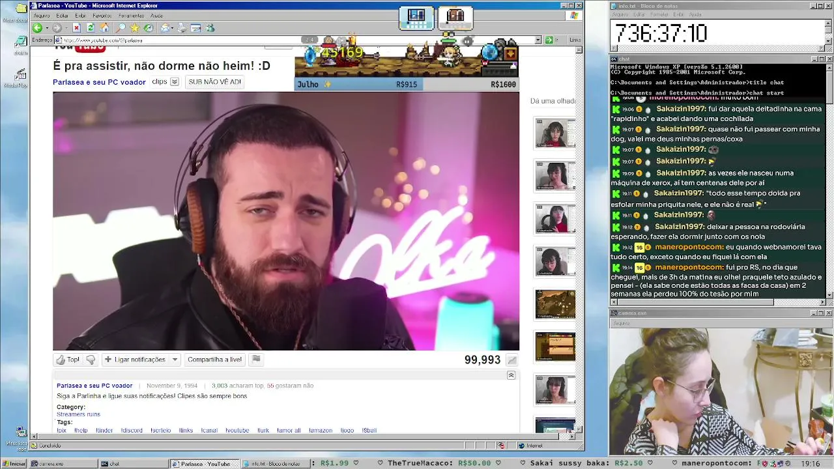Open the first suggested video thumbnail
The height and width of the screenshot is (469, 834).
[x=555, y=134]
